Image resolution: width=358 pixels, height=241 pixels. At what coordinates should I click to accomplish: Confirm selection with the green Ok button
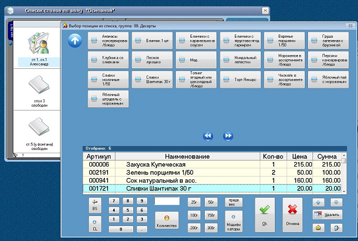point(265,215)
